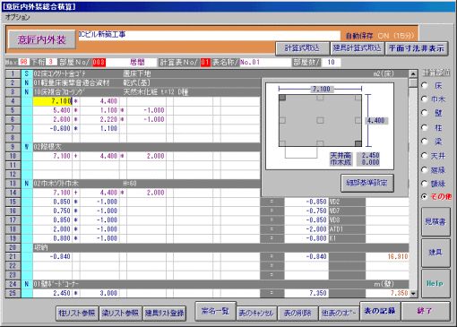Click the 5.400 cell in row 5
457x327 pixels.
(x=53, y=110)
